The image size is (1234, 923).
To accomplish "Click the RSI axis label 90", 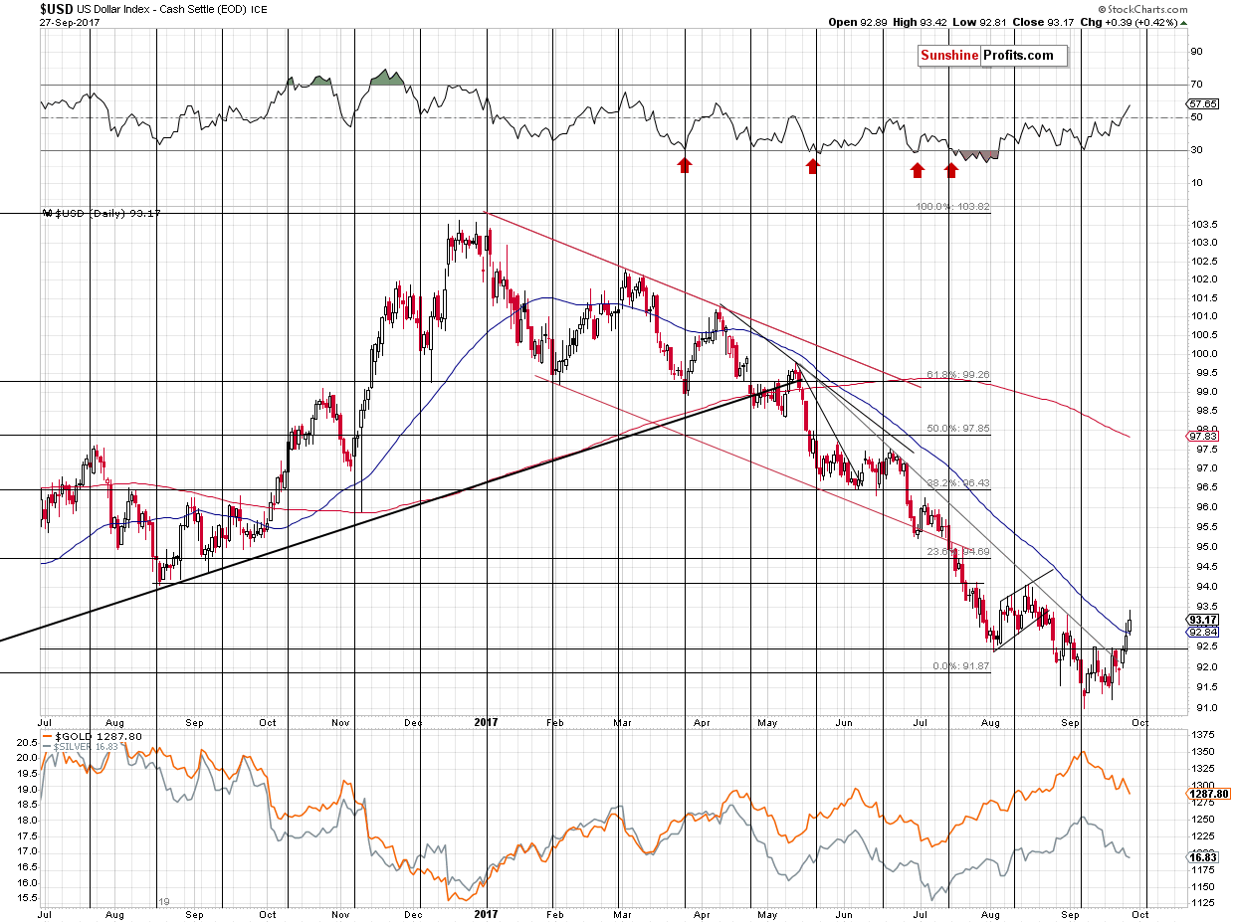I will pos(1197,53).
